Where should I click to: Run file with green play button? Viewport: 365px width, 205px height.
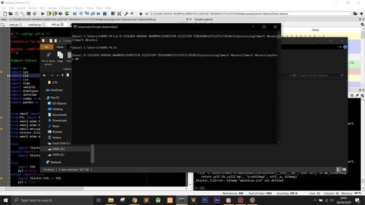click(x=43, y=14)
